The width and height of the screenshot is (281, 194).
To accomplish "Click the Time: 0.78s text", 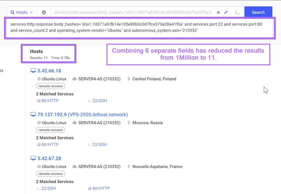I will coord(60,58).
